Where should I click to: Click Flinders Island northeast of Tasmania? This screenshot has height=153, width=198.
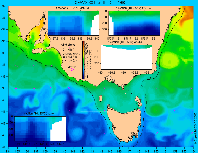139,102
